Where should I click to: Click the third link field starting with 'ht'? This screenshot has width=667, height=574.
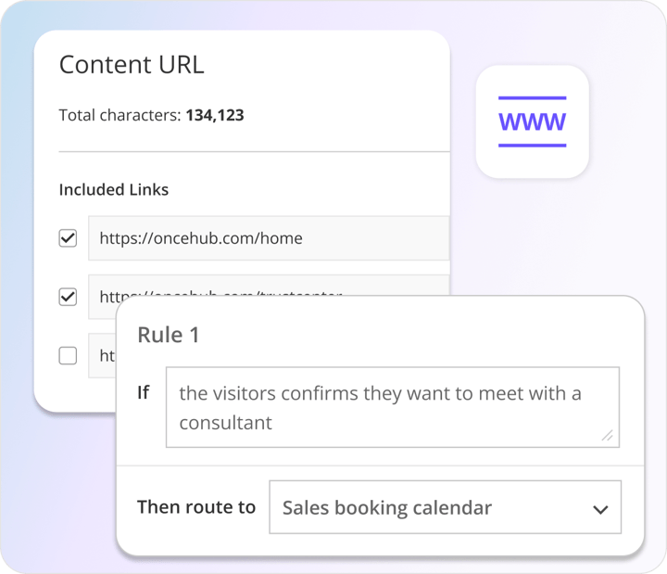pyautogui.click(x=102, y=355)
